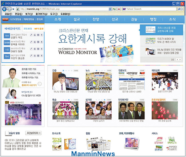Click the green Refresh page icon
Image resolution: width=186 pixels, height=157 pixels.
(114, 9)
